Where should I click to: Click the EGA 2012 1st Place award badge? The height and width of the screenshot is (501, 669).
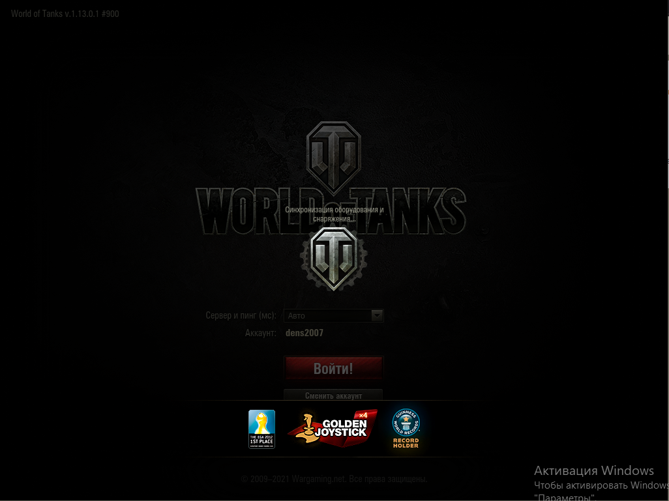[261, 429]
